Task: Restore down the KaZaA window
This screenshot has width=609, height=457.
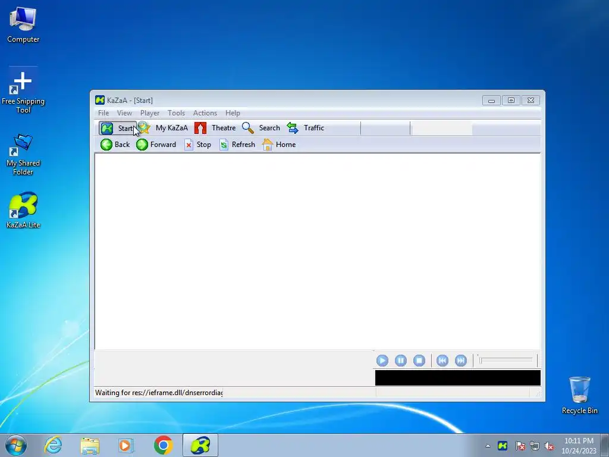Action: click(x=511, y=101)
